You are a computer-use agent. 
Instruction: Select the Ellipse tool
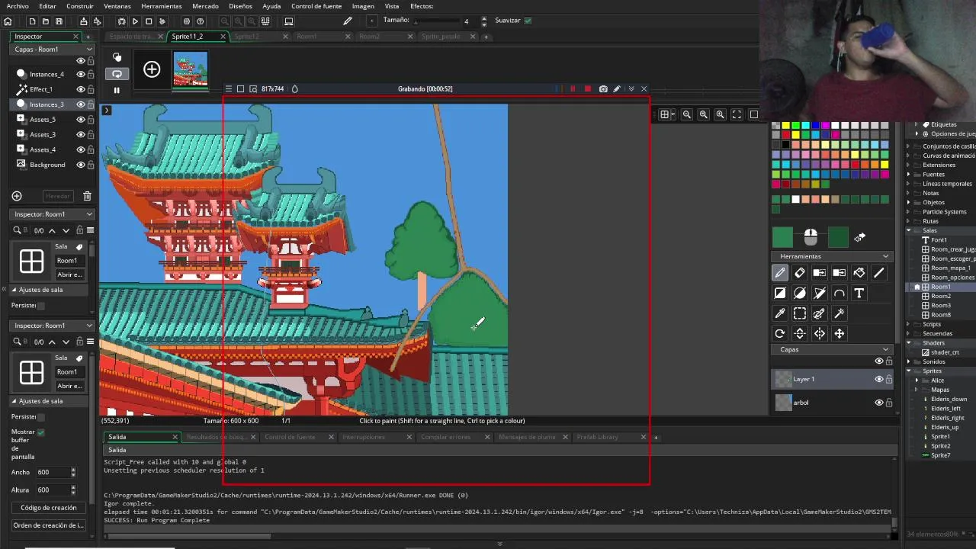point(800,293)
